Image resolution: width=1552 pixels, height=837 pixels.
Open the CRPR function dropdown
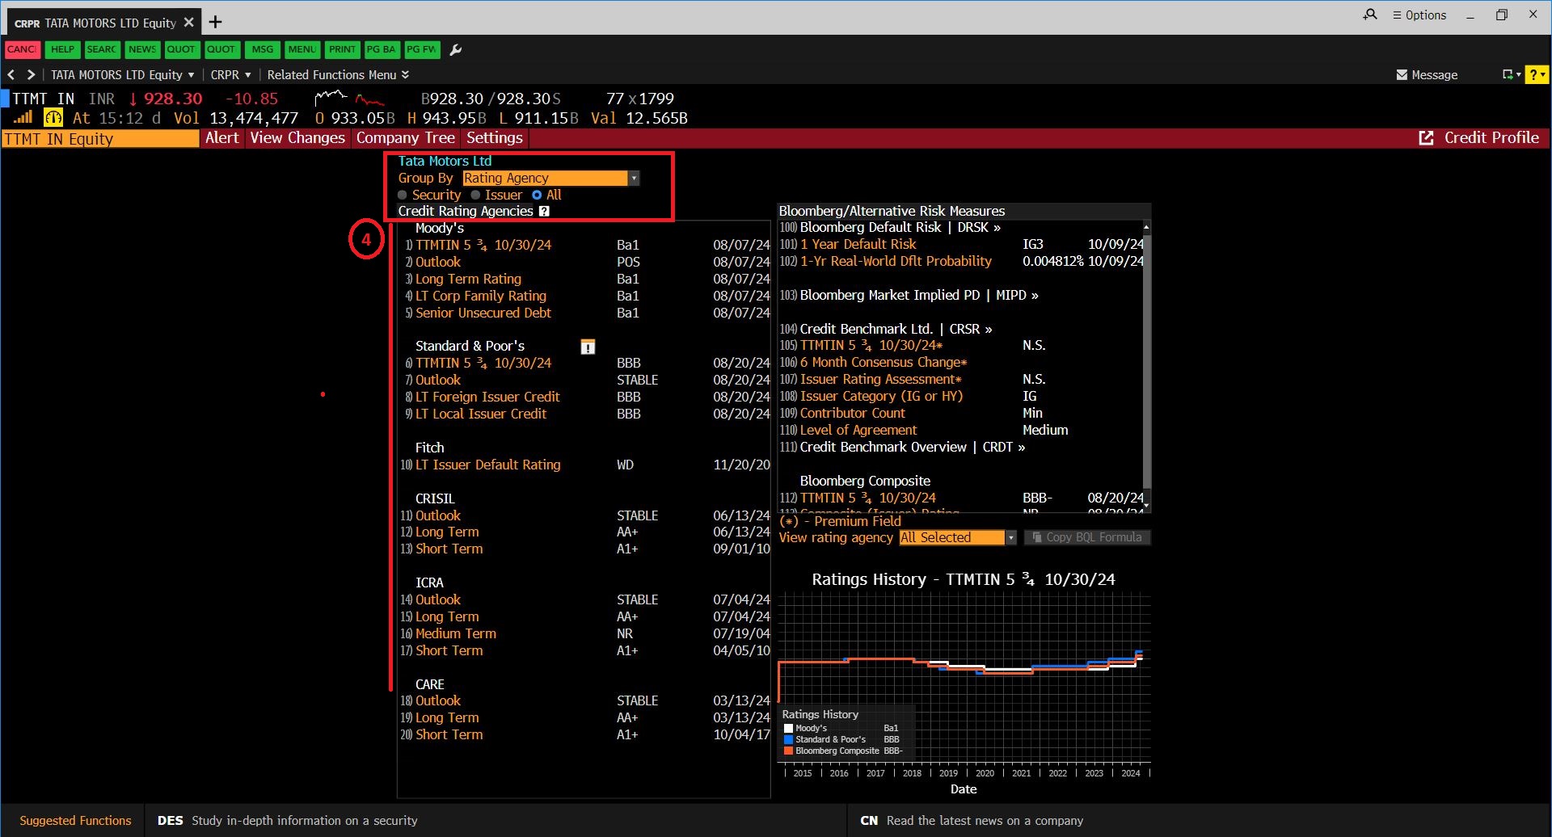(230, 74)
